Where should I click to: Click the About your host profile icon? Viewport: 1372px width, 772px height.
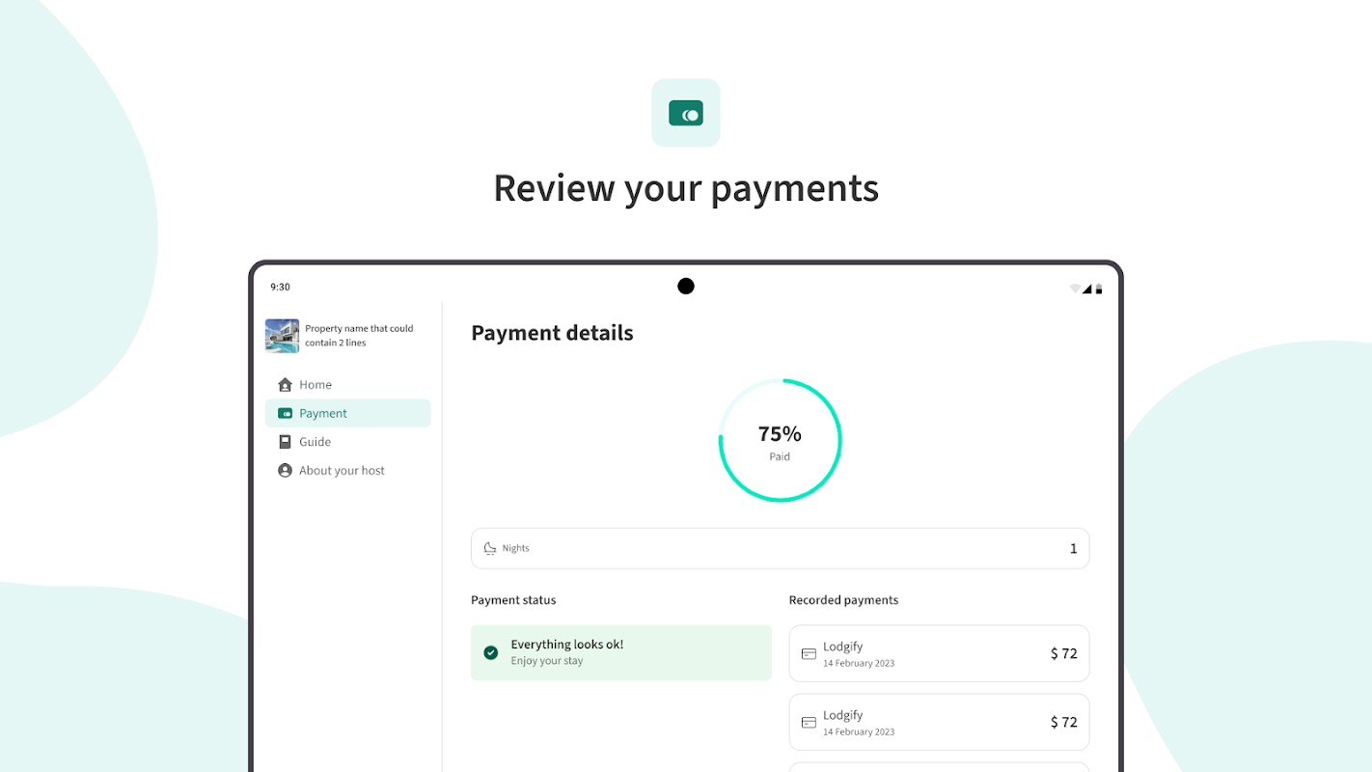pos(285,471)
